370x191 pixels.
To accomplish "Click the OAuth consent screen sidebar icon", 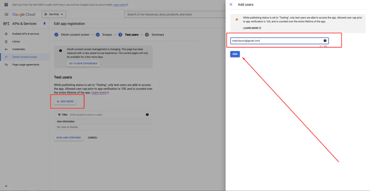I will point(6,57).
